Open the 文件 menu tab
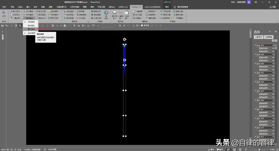Viewport: 279px width, 151px height. 4,7
